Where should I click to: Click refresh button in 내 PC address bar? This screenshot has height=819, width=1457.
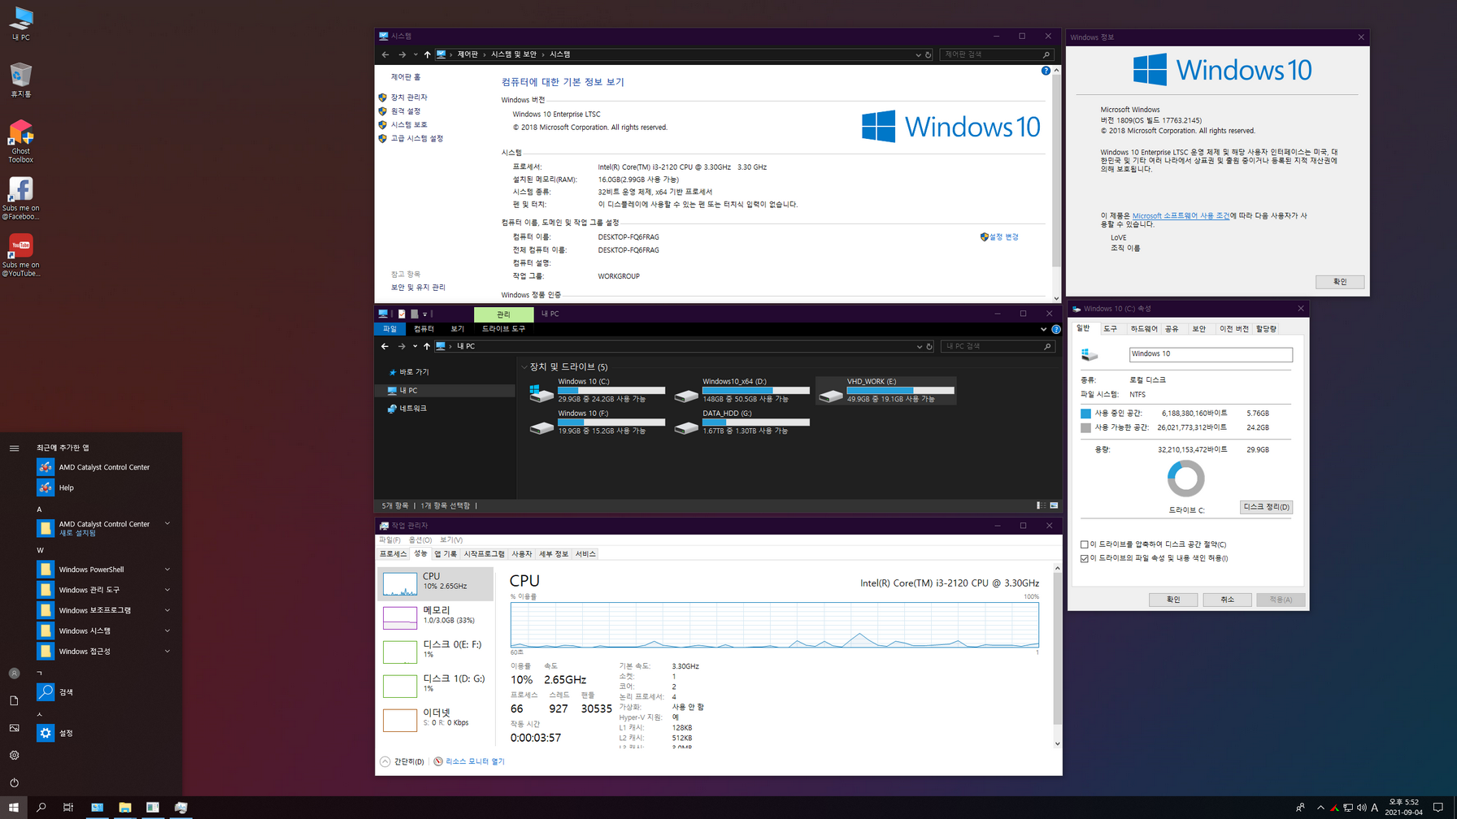point(929,346)
